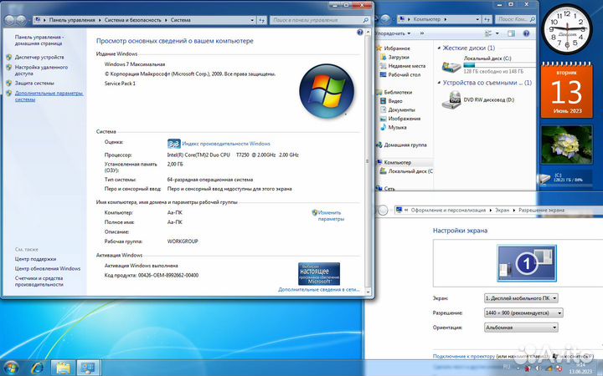Select Downloads in navigation pane
Image resolution: width=603 pixels, height=376 pixels.
399,57
